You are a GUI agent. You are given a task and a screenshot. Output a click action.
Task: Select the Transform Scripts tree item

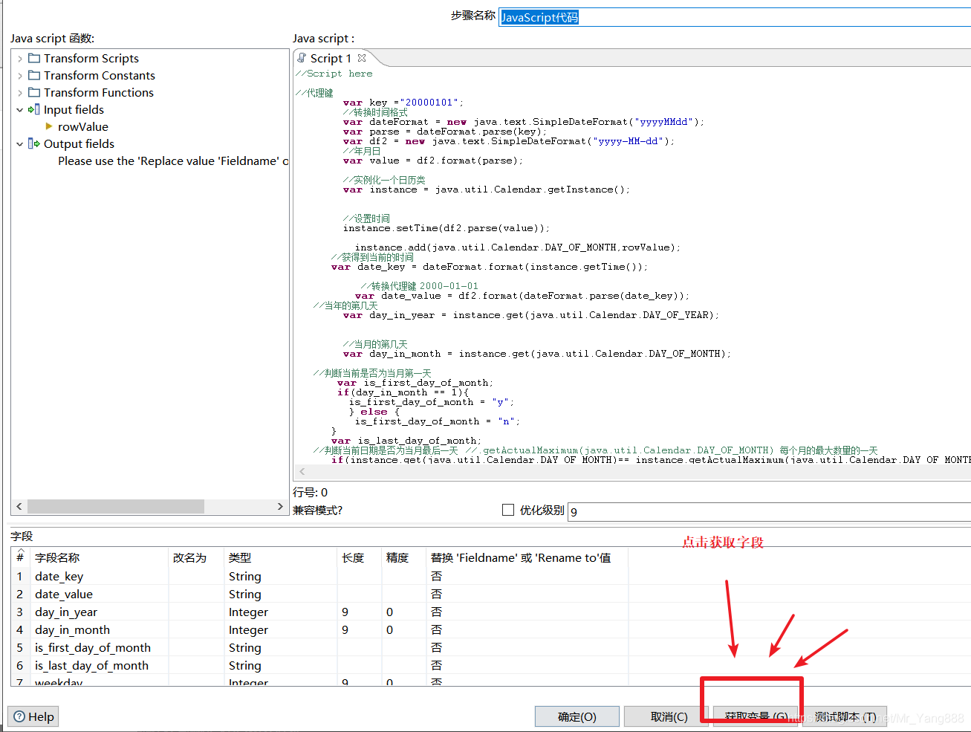click(x=91, y=58)
